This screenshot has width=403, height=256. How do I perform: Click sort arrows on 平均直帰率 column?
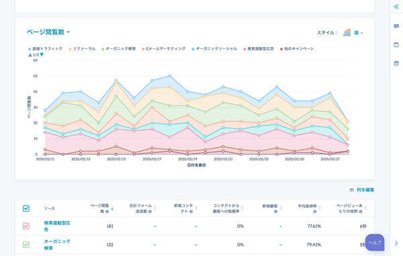click(x=320, y=208)
